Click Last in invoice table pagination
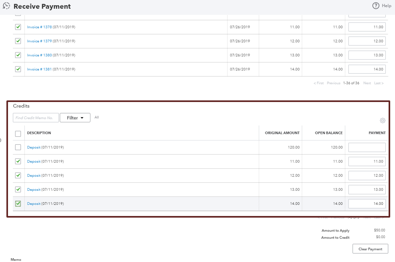This screenshot has width=395, height=262. tap(379, 83)
